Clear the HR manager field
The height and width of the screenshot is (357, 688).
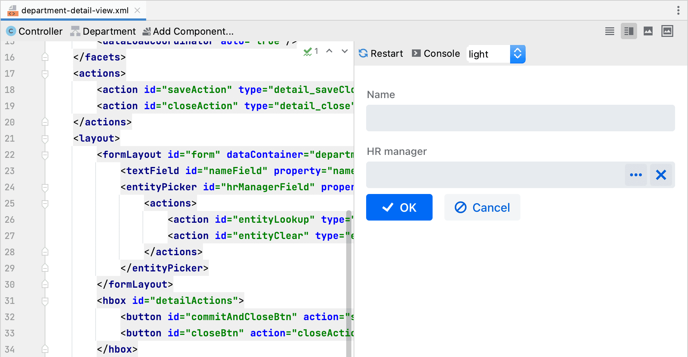click(661, 175)
